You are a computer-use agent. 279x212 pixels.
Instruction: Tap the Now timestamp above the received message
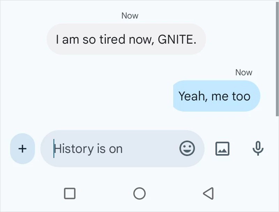point(130,15)
